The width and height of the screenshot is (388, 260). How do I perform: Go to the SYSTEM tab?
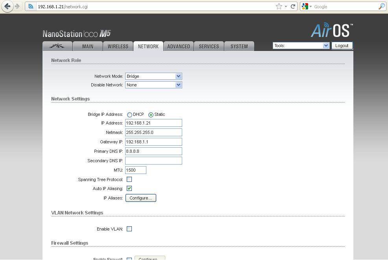point(239,46)
